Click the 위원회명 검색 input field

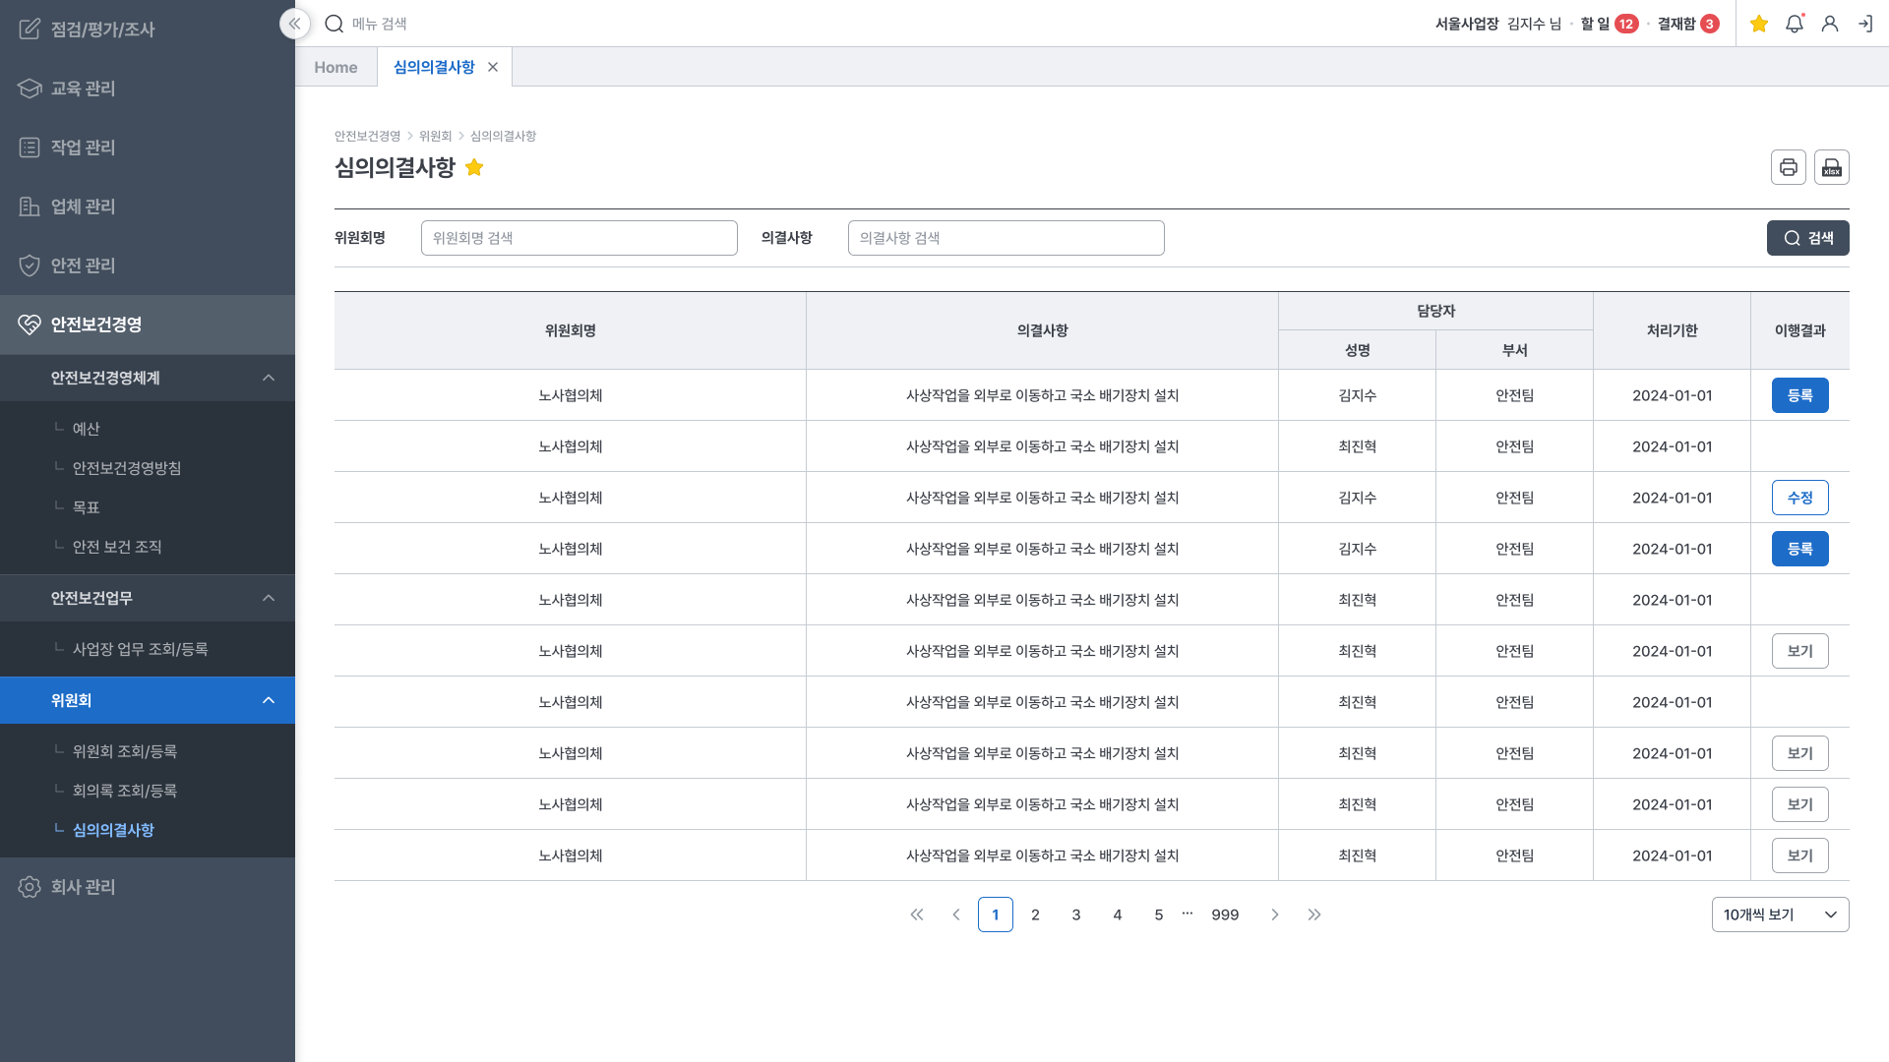coord(579,238)
